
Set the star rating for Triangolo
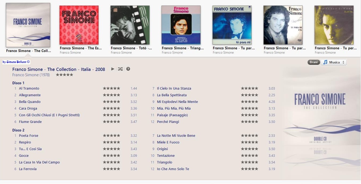point(250,162)
